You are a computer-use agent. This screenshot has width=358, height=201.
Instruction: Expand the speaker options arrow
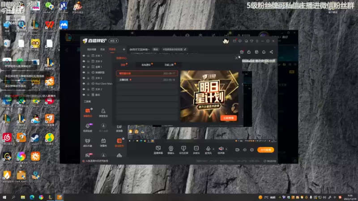point(226,149)
